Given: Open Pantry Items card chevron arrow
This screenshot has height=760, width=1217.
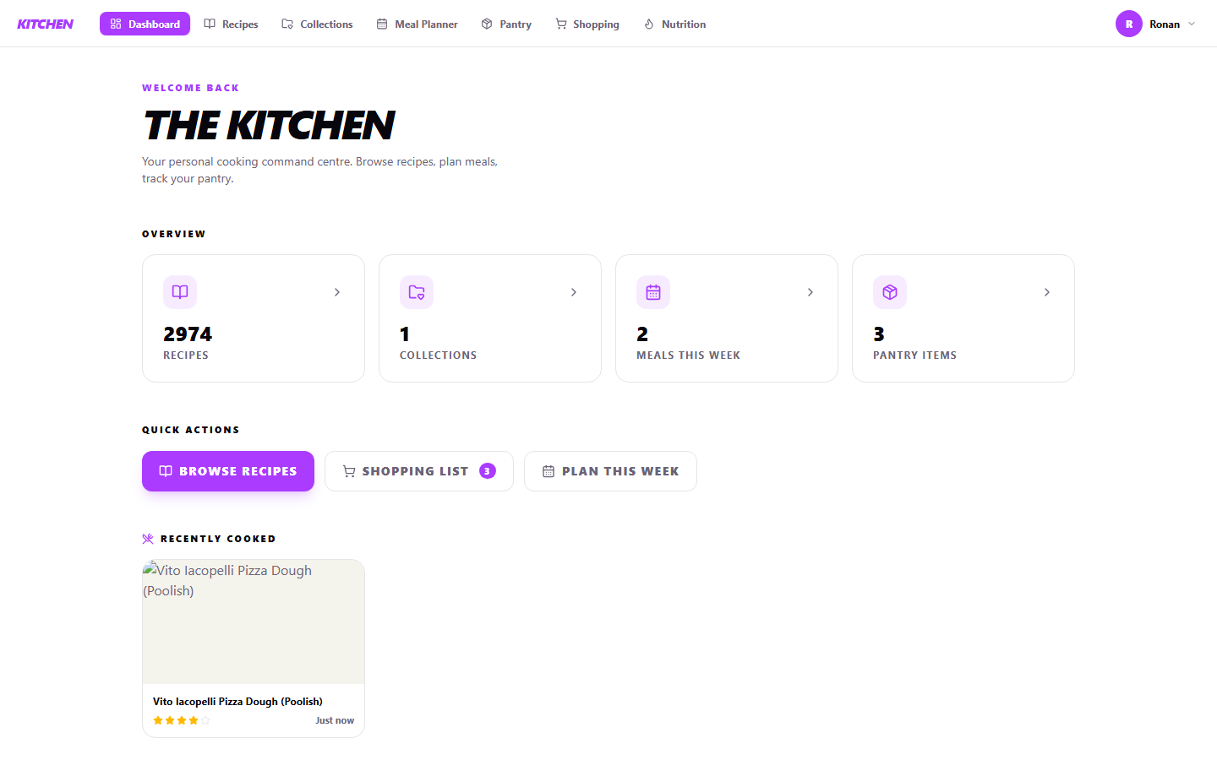Looking at the screenshot, I should point(1047,292).
